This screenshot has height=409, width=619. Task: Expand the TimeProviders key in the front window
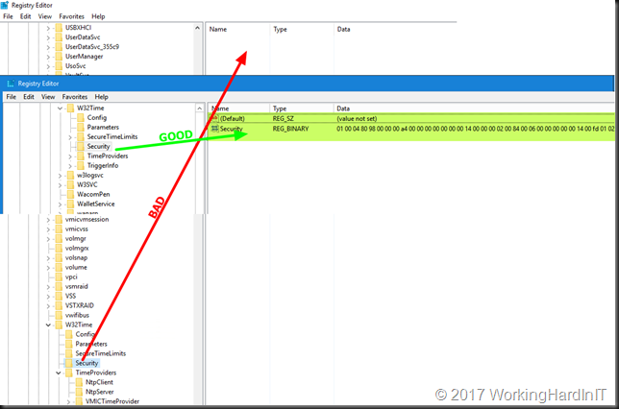point(70,156)
